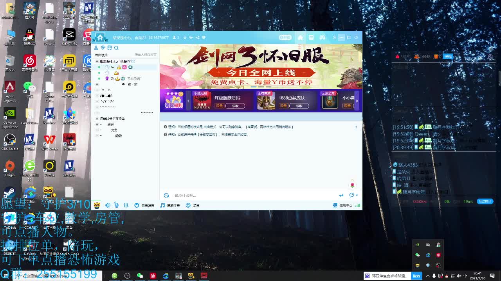Open GeForce Experience desktop shortcut
The width and height of the screenshot is (501, 281).
[10, 118]
